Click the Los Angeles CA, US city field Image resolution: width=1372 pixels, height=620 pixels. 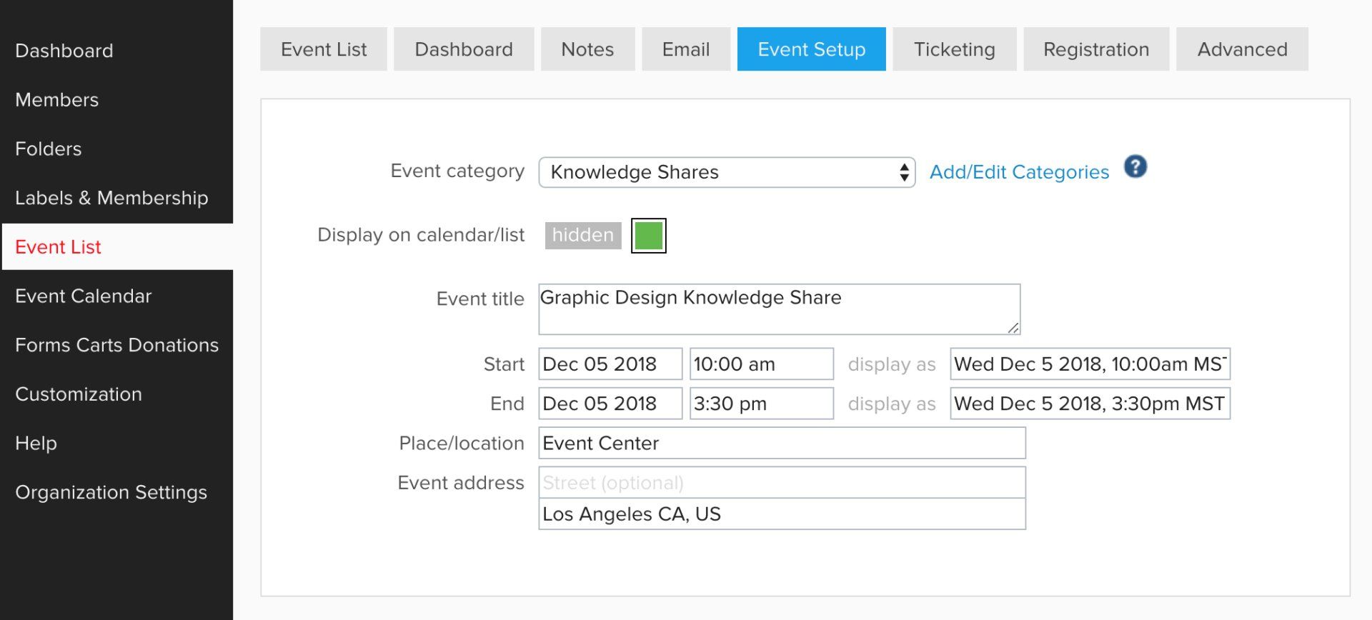[x=782, y=514]
